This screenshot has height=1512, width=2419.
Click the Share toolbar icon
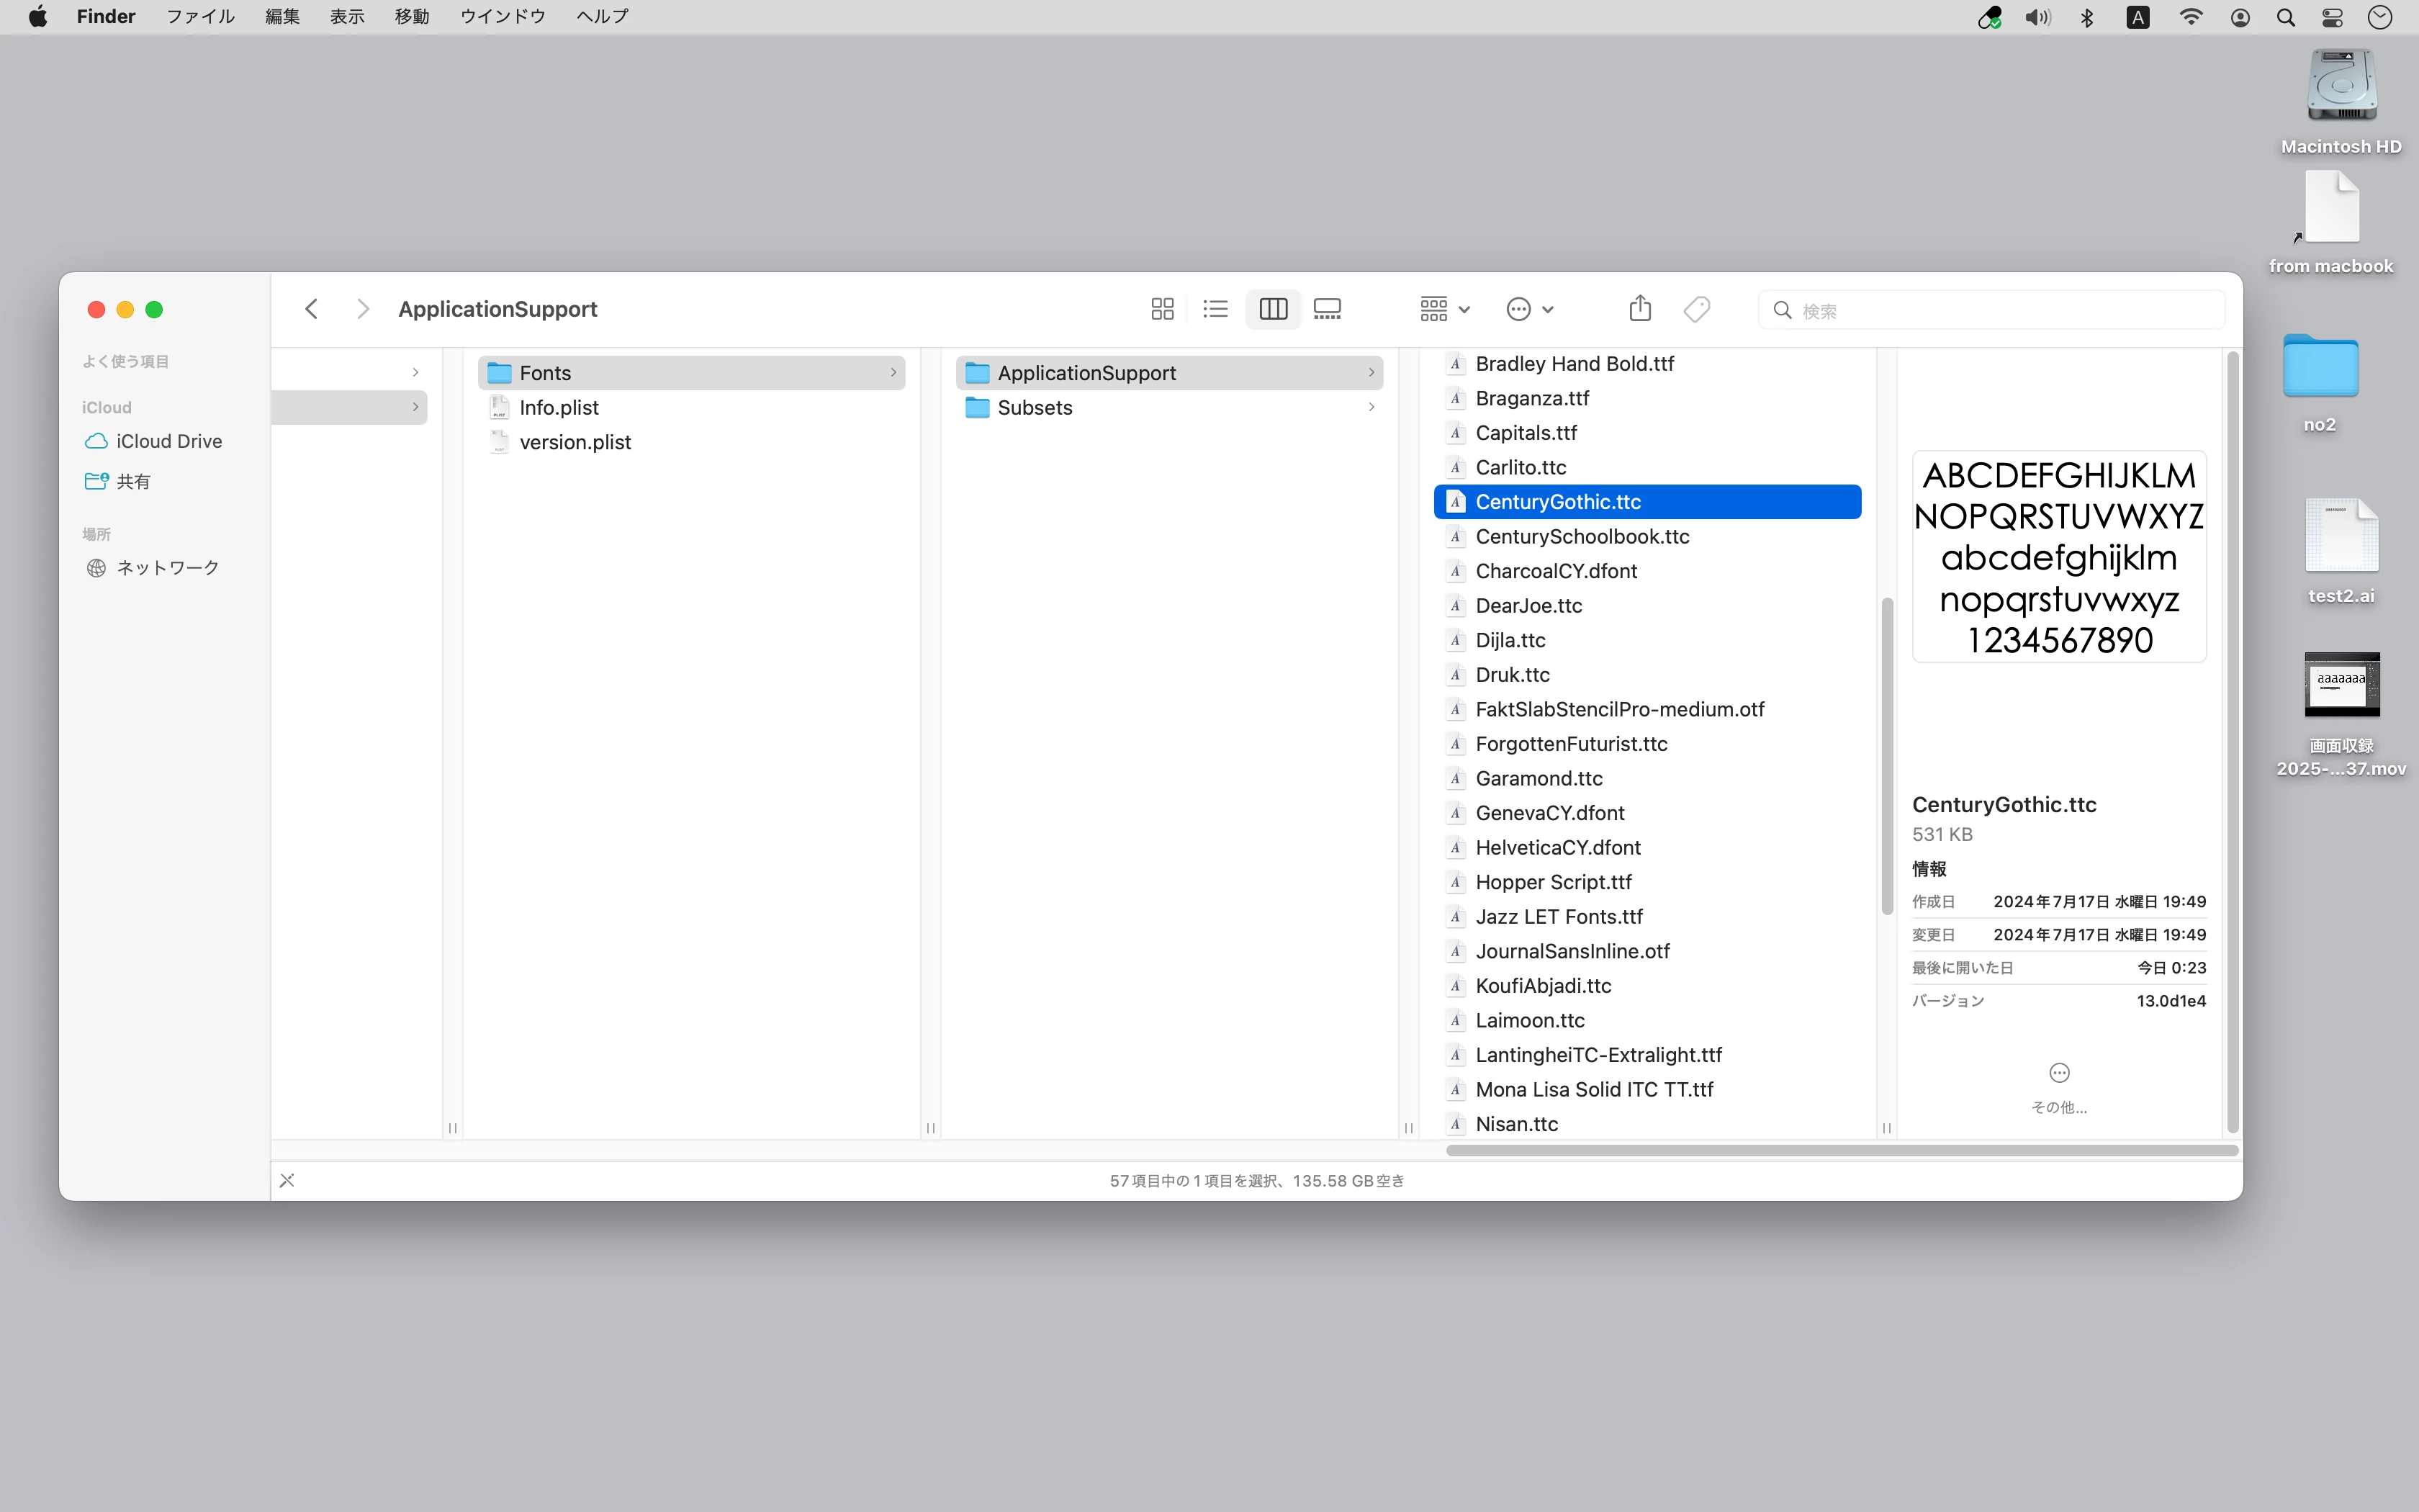pyautogui.click(x=1639, y=309)
